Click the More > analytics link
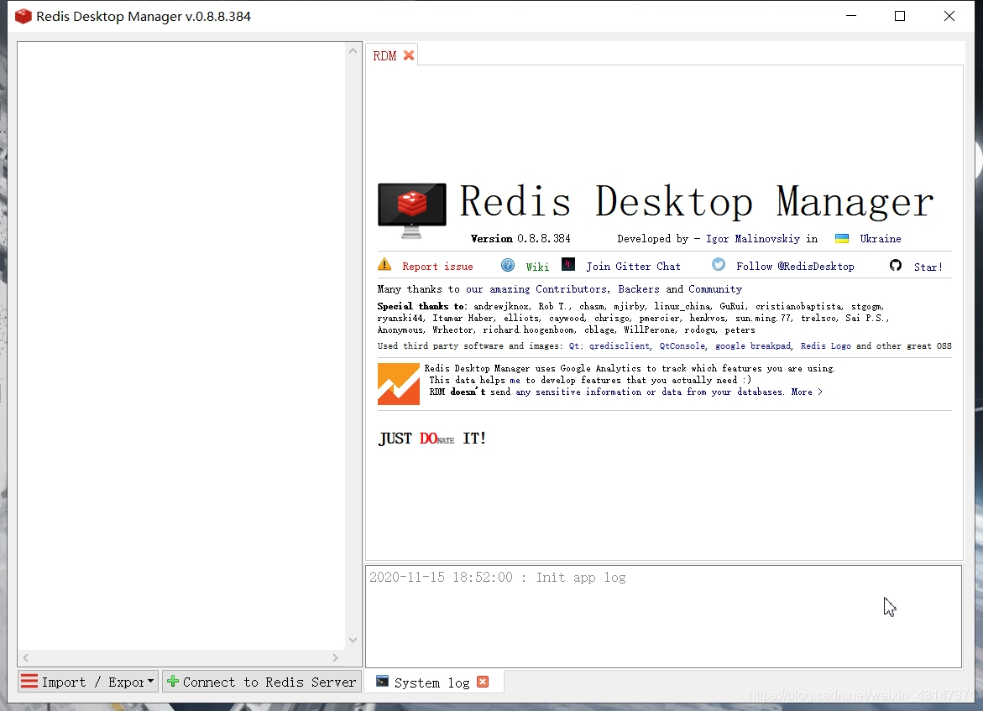The image size is (983, 711). [806, 392]
